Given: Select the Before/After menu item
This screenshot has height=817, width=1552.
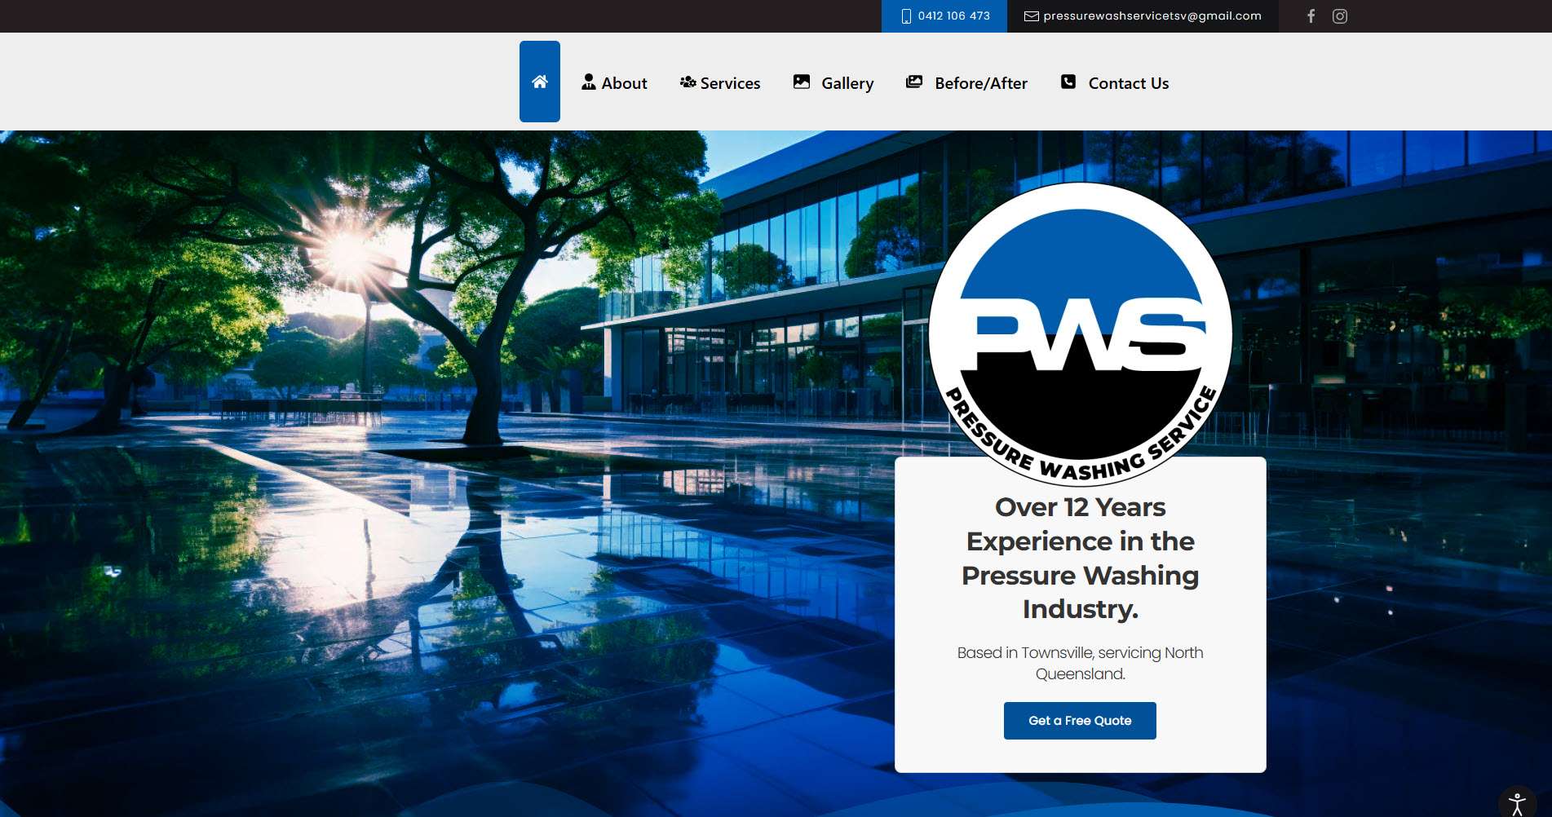Looking at the screenshot, I should (x=980, y=83).
